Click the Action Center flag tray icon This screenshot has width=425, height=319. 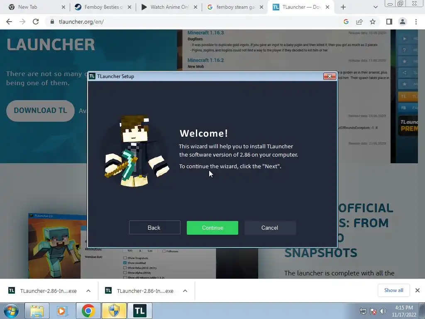[x=373, y=311]
